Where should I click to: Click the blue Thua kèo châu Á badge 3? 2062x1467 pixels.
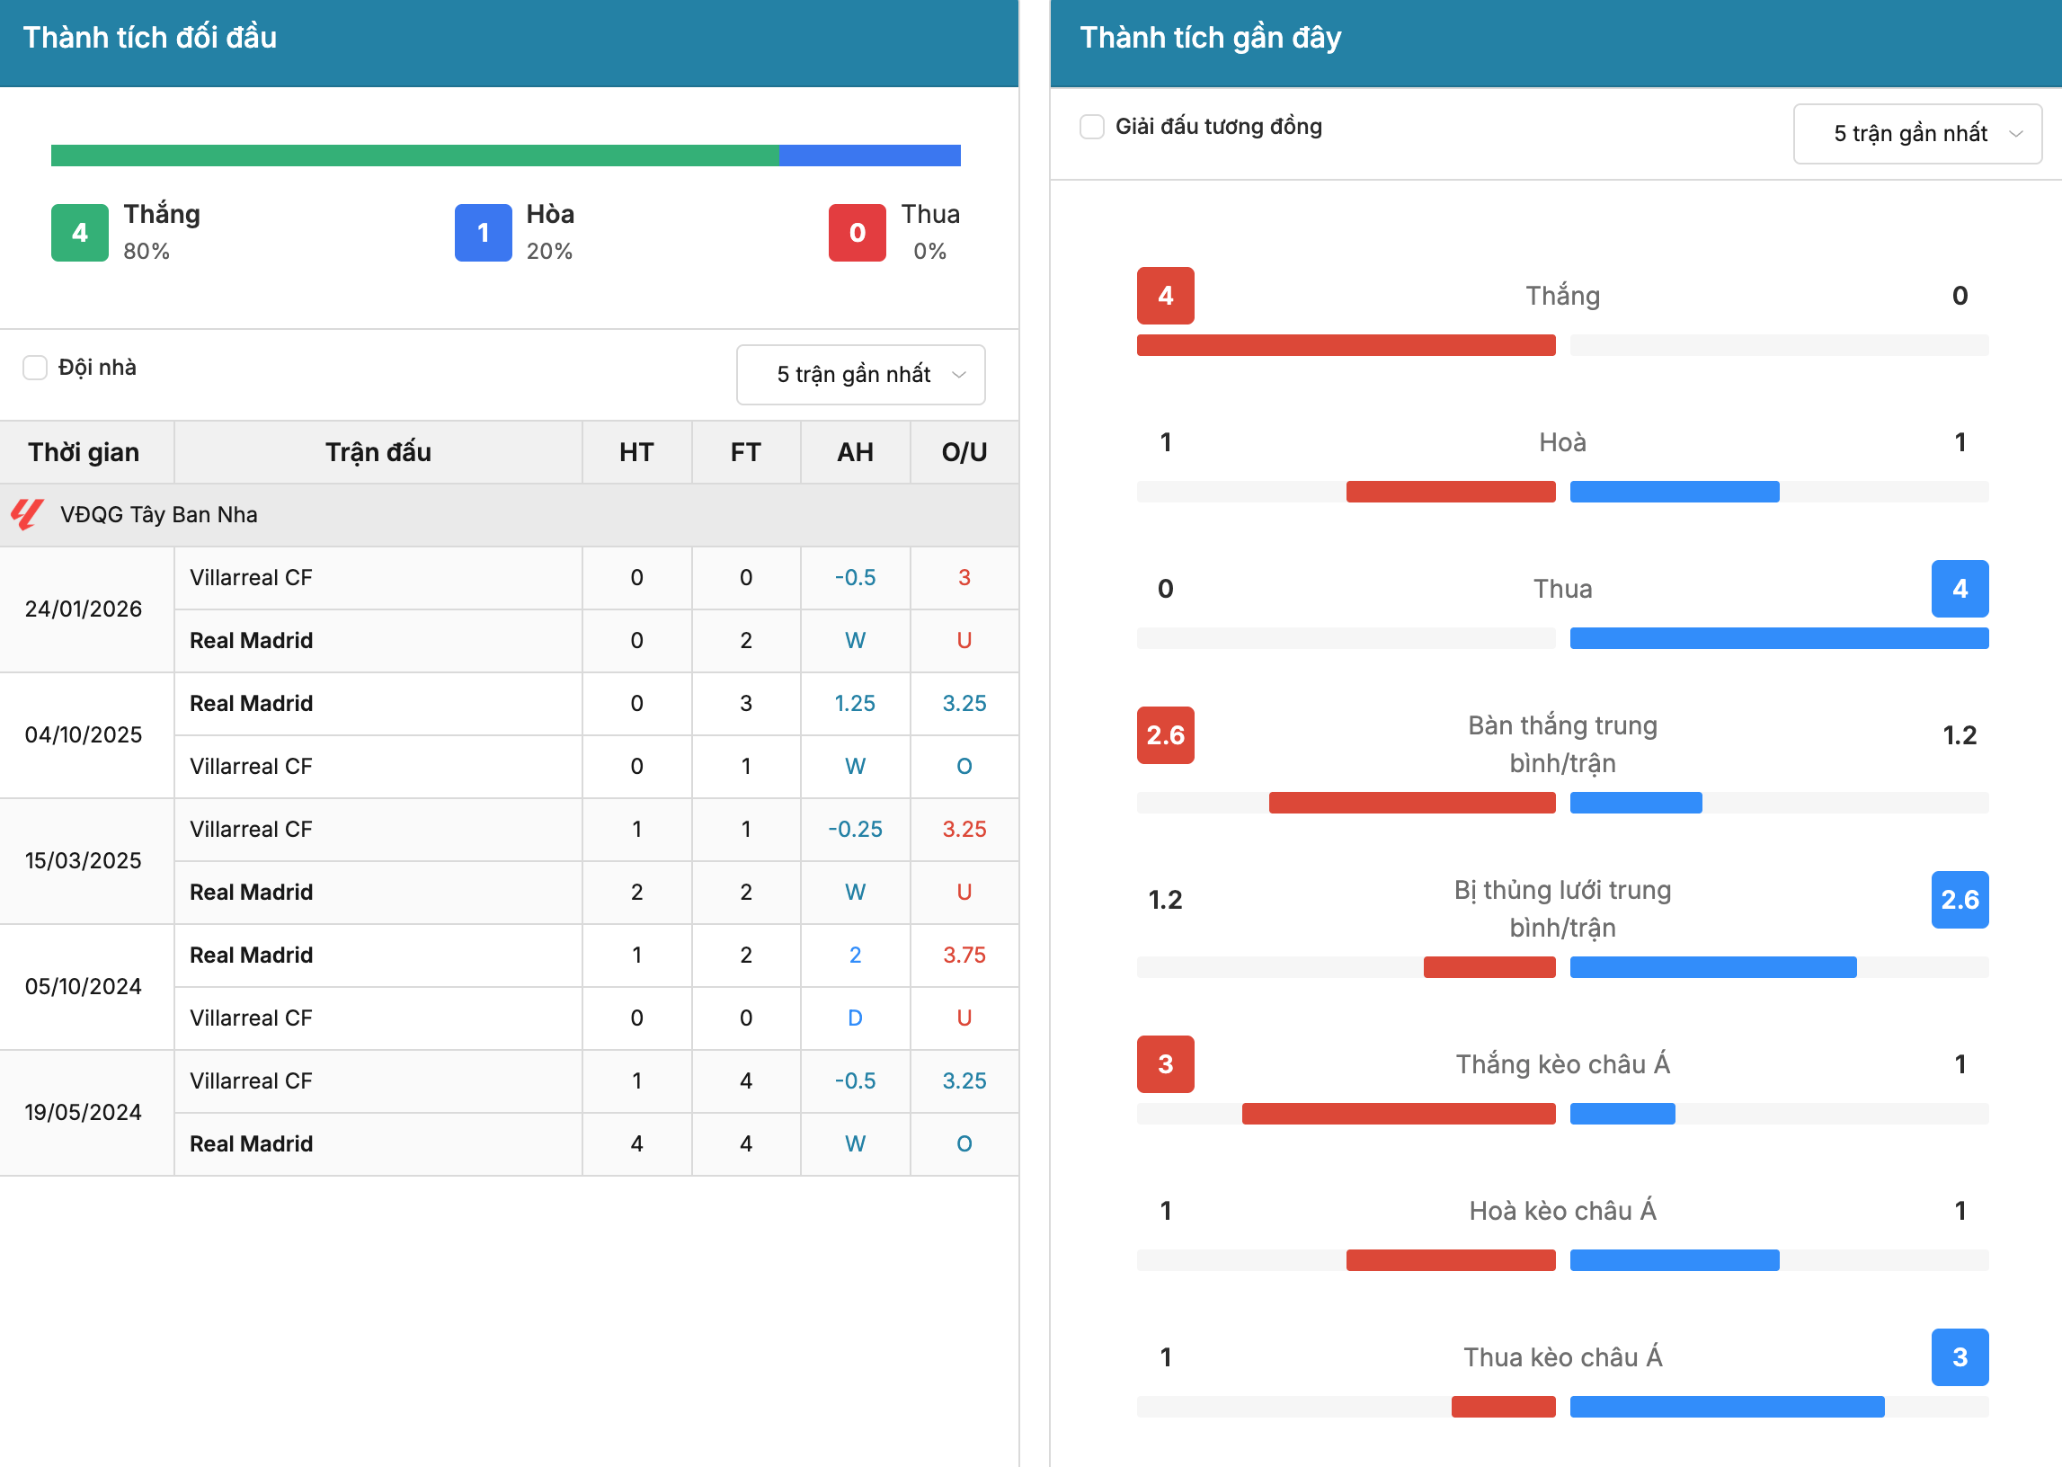point(1960,1356)
